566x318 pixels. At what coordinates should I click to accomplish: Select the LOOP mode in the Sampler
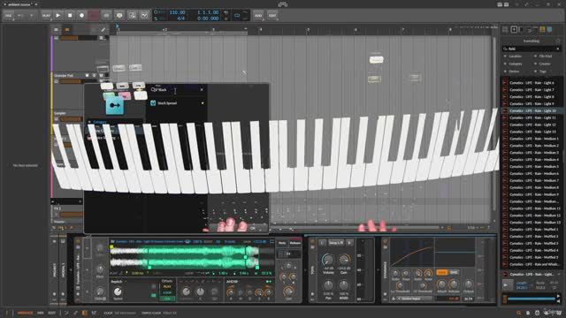click(167, 292)
